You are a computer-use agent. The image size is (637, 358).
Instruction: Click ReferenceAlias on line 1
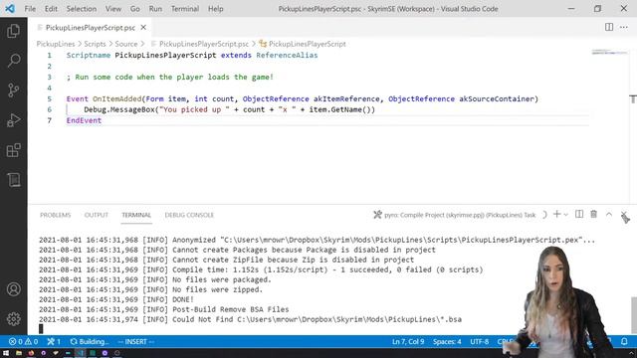tap(287, 56)
